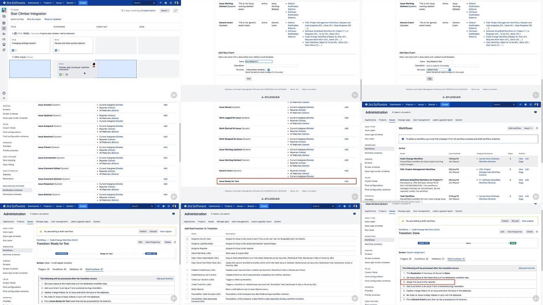Click the assignee avatar on the FT-3 card

94,65
